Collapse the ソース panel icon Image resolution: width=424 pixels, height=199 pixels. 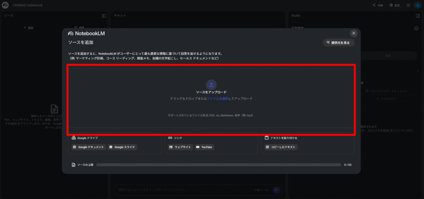point(104,16)
